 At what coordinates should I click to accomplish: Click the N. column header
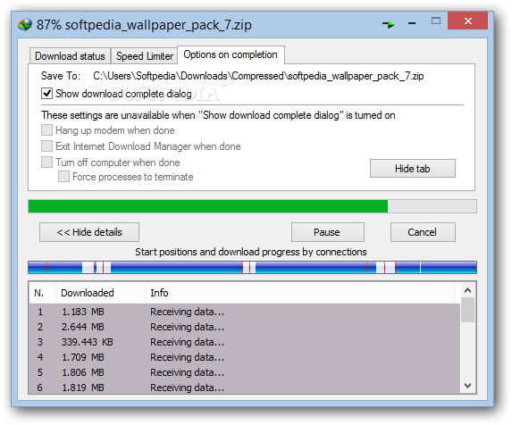click(42, 293)
